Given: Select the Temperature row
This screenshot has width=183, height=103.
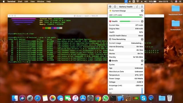Looking at the screenshot, I should pos(126,75).
